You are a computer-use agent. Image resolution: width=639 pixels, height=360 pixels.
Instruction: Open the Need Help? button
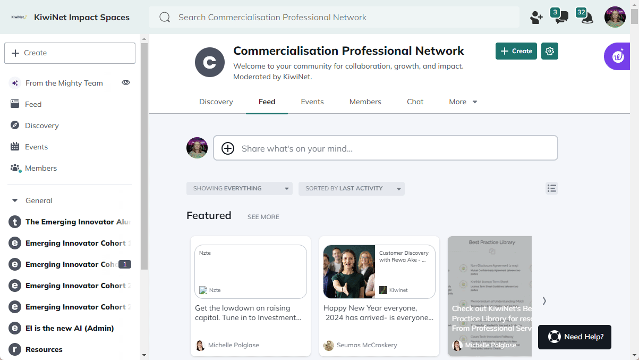coord(575,337)
